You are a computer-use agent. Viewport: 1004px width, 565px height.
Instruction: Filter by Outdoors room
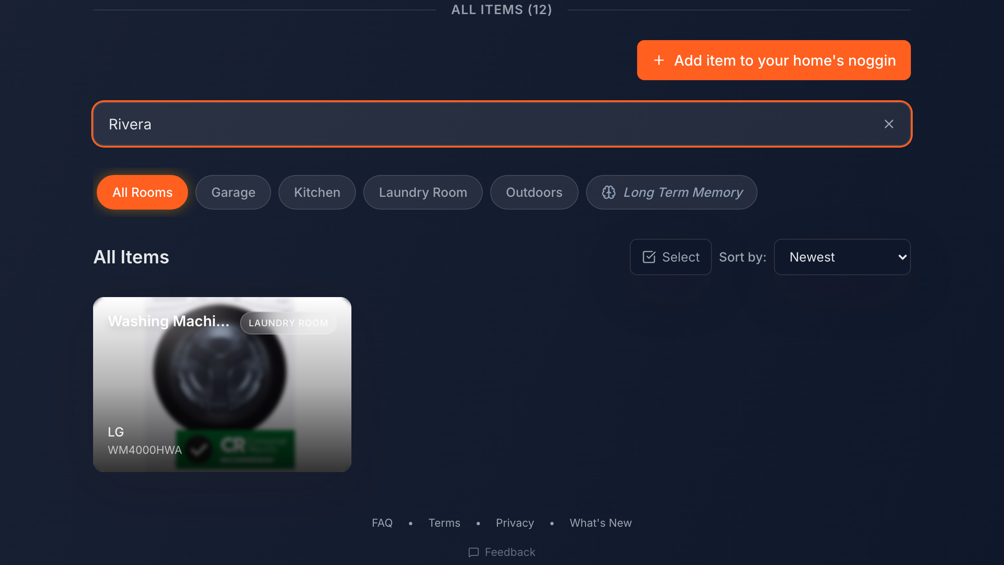(534, 192)
